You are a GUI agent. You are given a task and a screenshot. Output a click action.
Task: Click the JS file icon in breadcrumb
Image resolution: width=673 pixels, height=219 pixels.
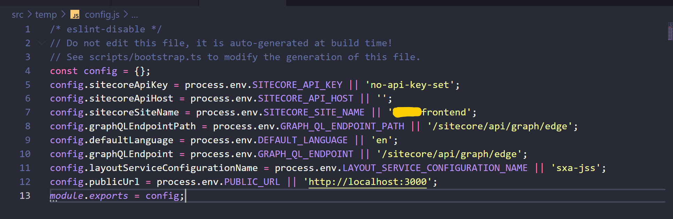(x=75, y=15)
